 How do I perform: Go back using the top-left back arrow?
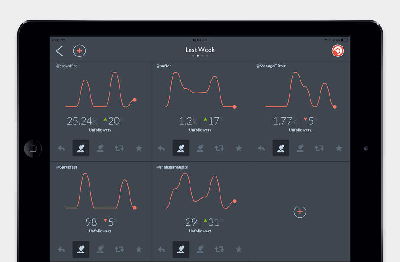(x=59, y=51)
